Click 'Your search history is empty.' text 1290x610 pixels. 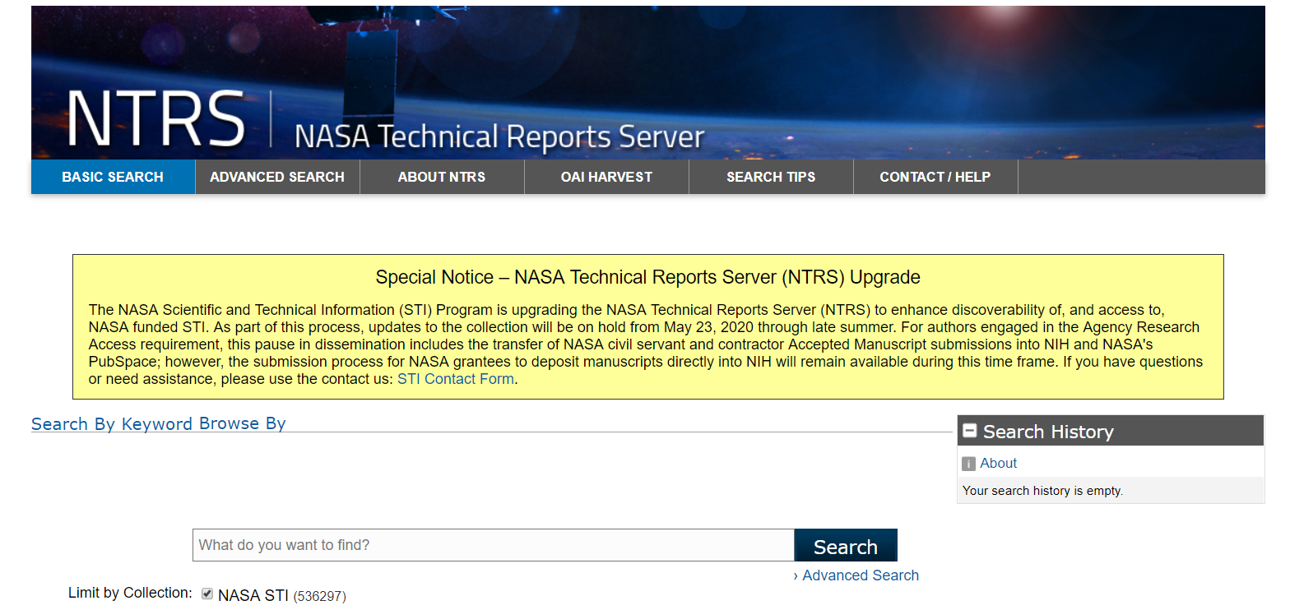tap(1042, 491)
